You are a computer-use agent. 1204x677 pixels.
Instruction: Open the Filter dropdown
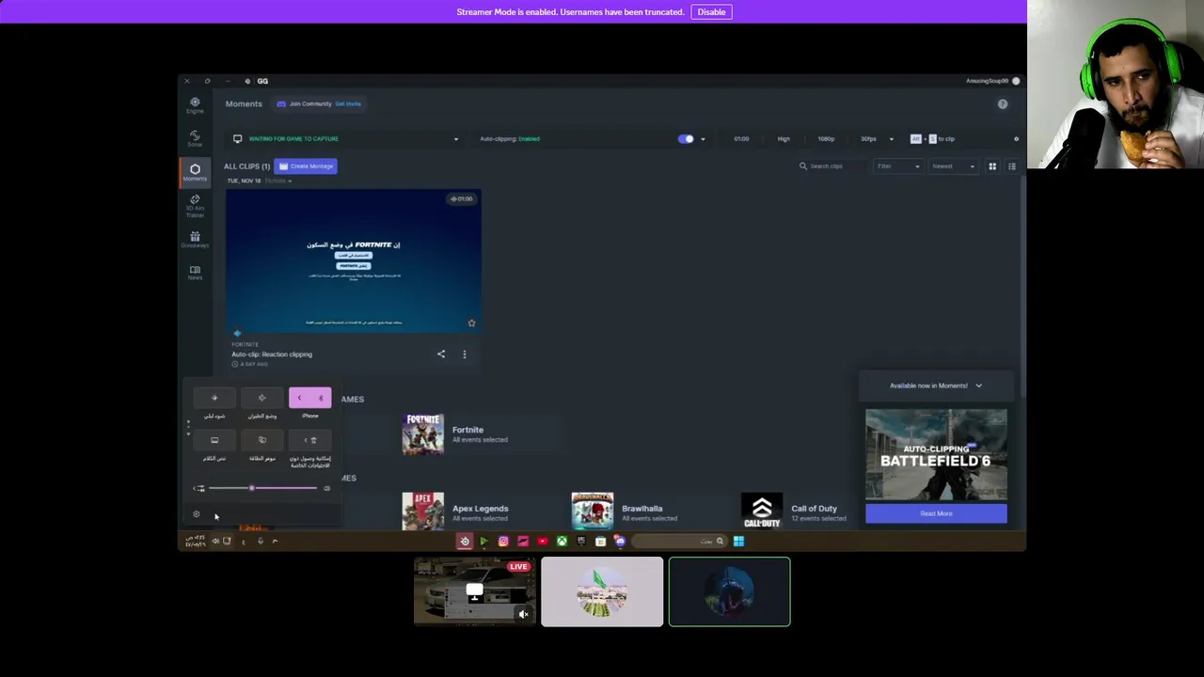click(x=898, y=166)
